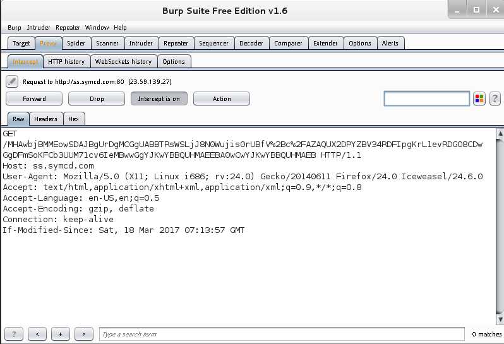Click the 'Accept: text/html' header line

pos(183,187)
